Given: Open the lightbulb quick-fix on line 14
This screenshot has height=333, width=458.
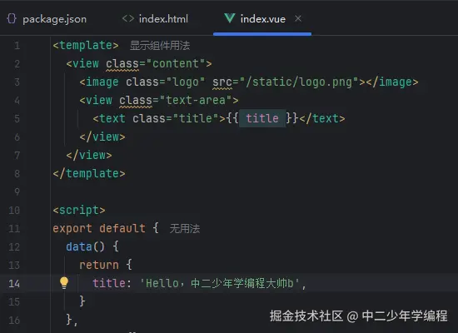Looking at the screenshot, I should pos(64,283).
